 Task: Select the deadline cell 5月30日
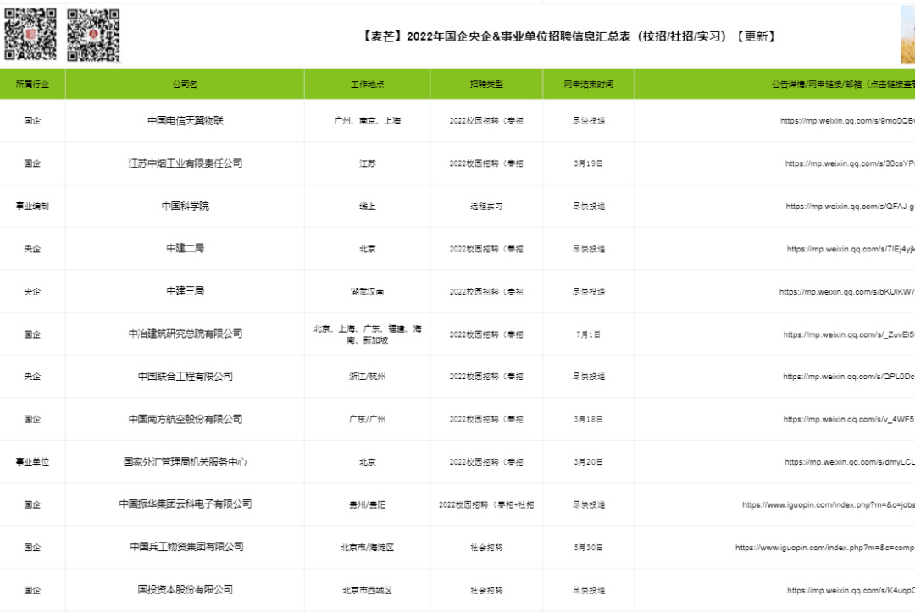click(x=588, y=547)
